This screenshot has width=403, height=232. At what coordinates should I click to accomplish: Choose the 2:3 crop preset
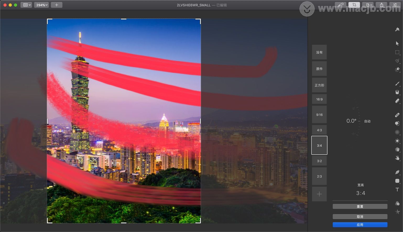pyautogui.click(x=319, y=176)
